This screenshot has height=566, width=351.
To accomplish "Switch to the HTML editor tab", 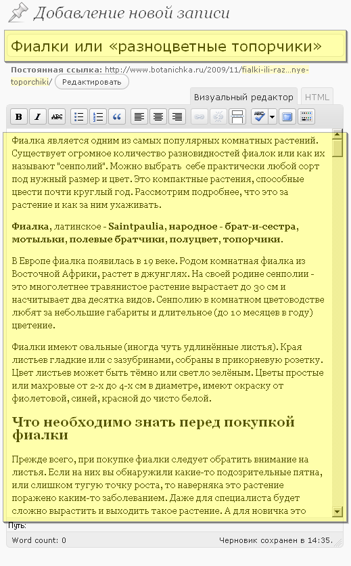I will pos(317,97).
